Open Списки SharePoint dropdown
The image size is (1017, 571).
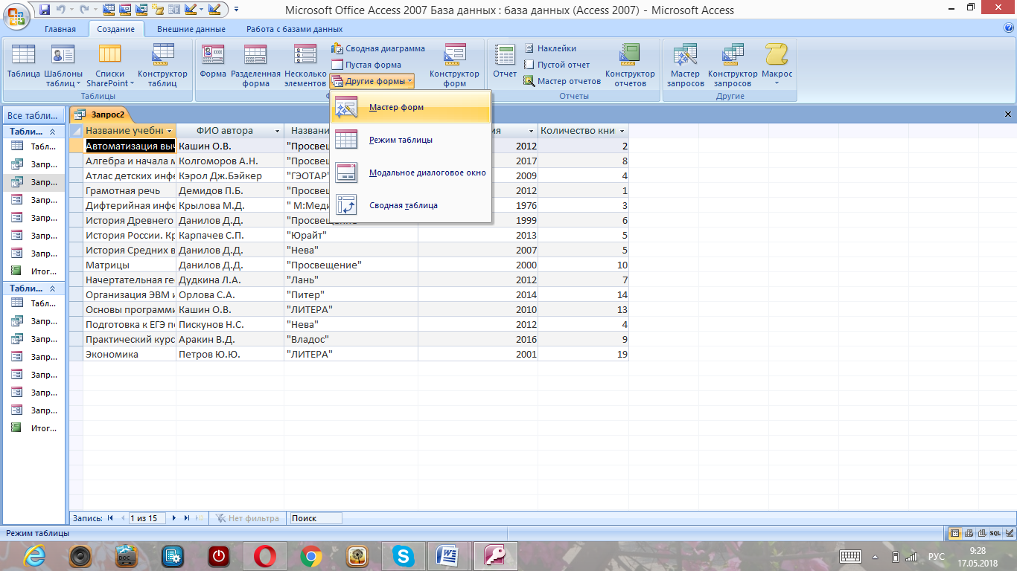click(110, 65)
